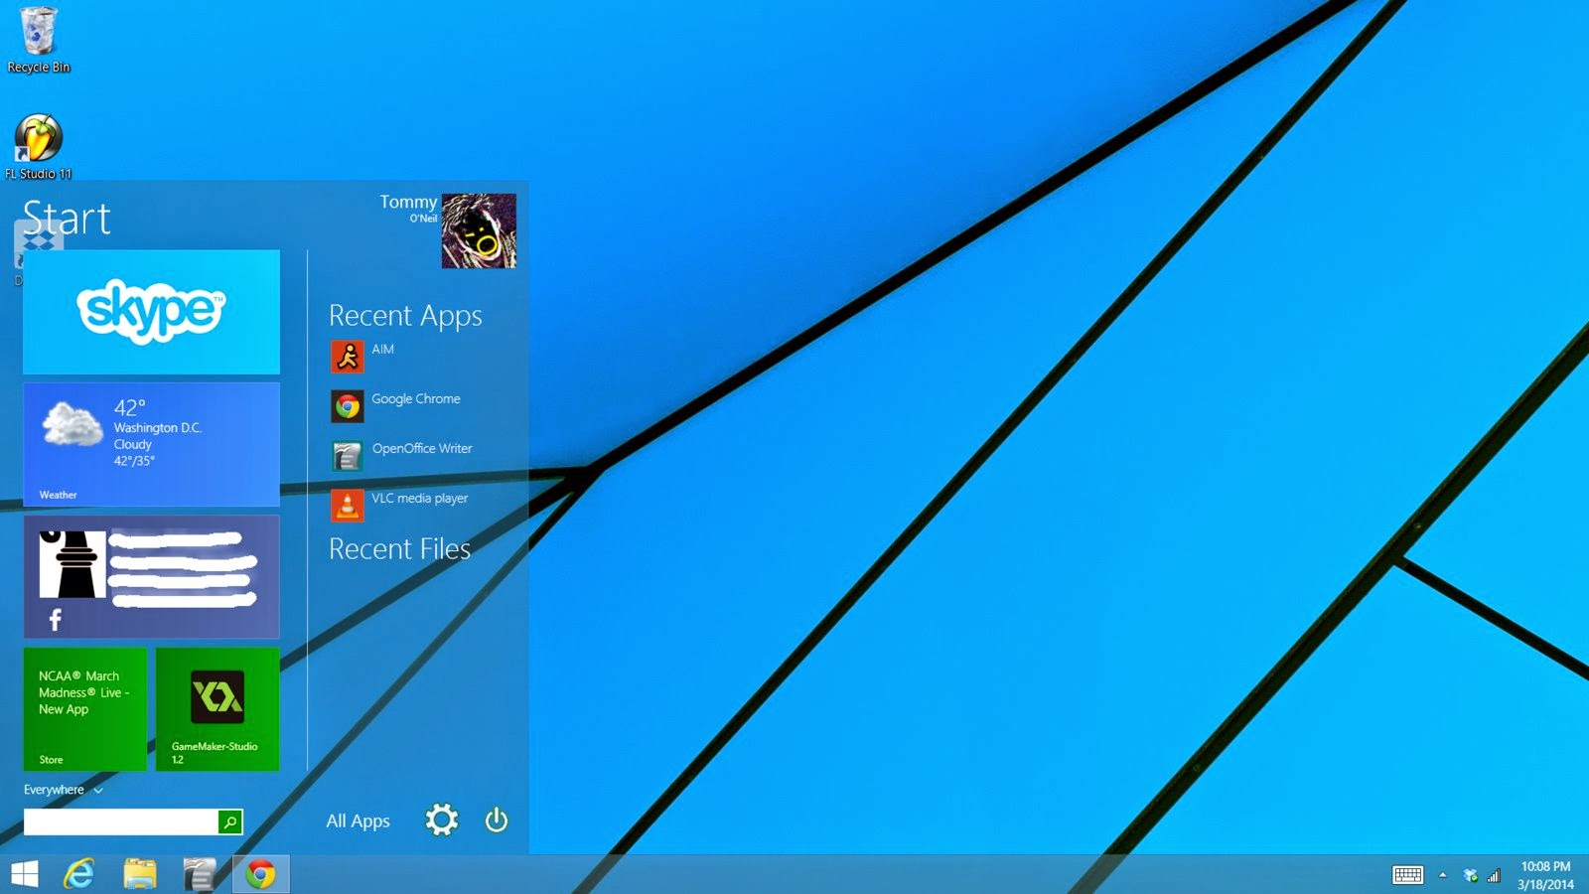
Task: Open the NCAA March Madness Live Store tile
Action: pos(84,709)
